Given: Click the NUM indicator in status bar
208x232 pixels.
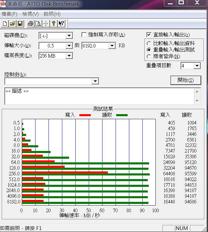Looking at the screenshot, I should point(182,228).
